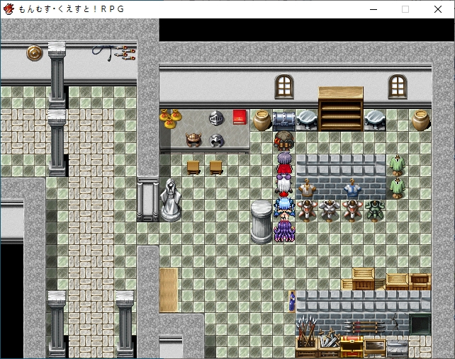Click the round glass table left of bookshelf

coord(307,120)
